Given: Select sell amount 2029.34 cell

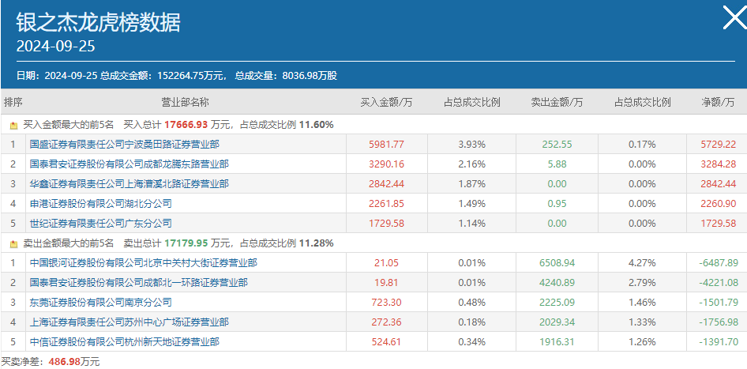Looking at the screenshot, I should (x=557, y=322).
